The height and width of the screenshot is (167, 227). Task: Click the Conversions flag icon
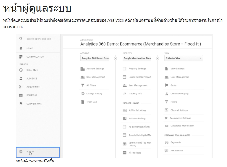point(21,104)
